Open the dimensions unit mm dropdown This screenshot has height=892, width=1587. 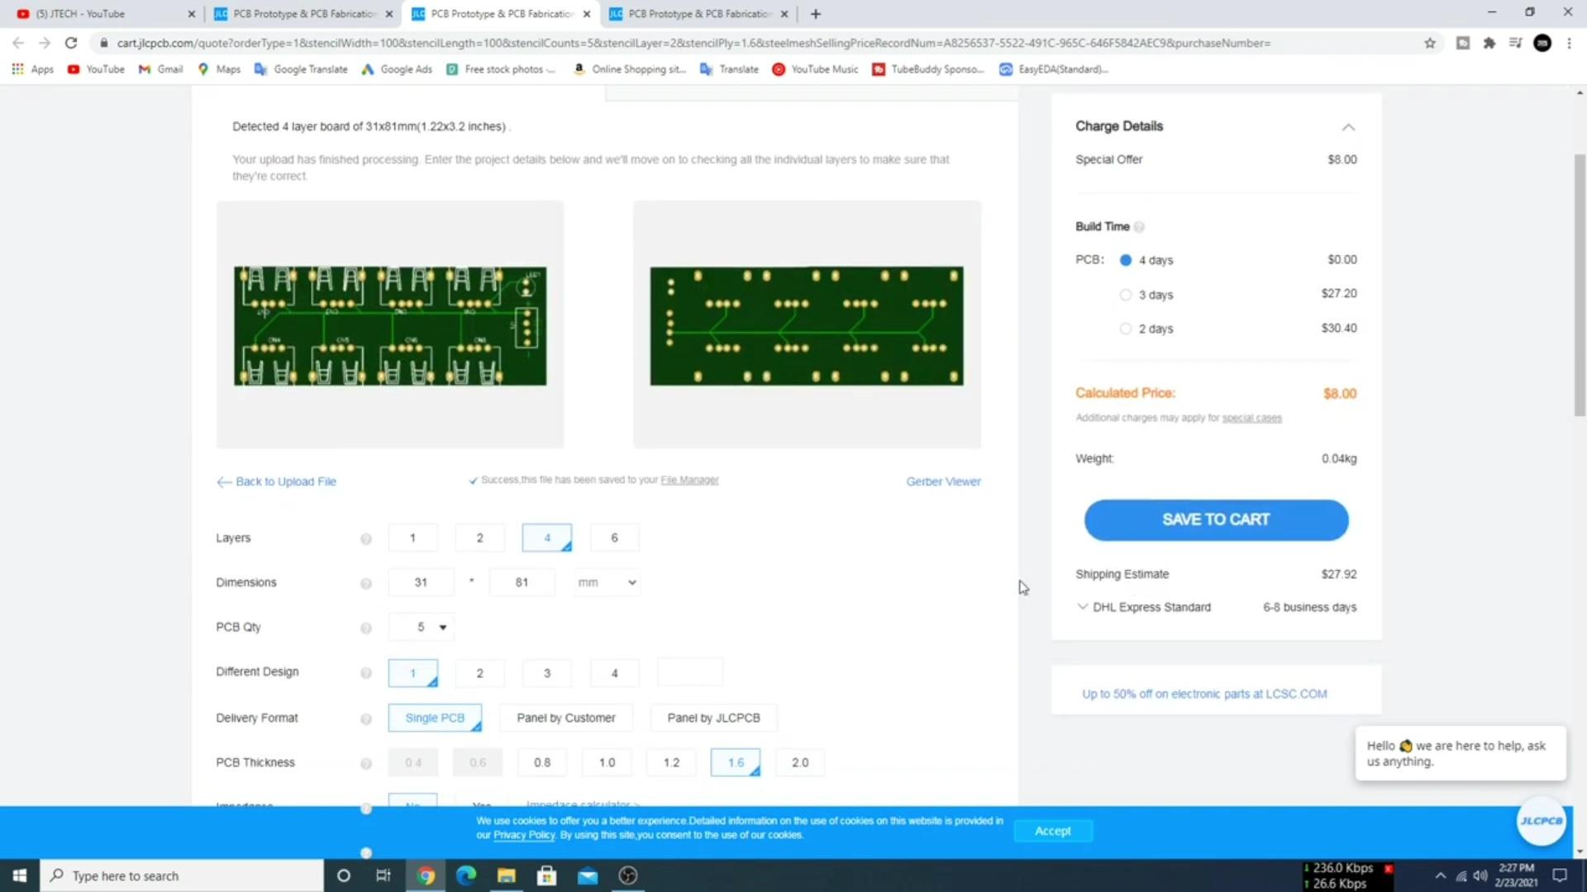click(x=607, y=583)
